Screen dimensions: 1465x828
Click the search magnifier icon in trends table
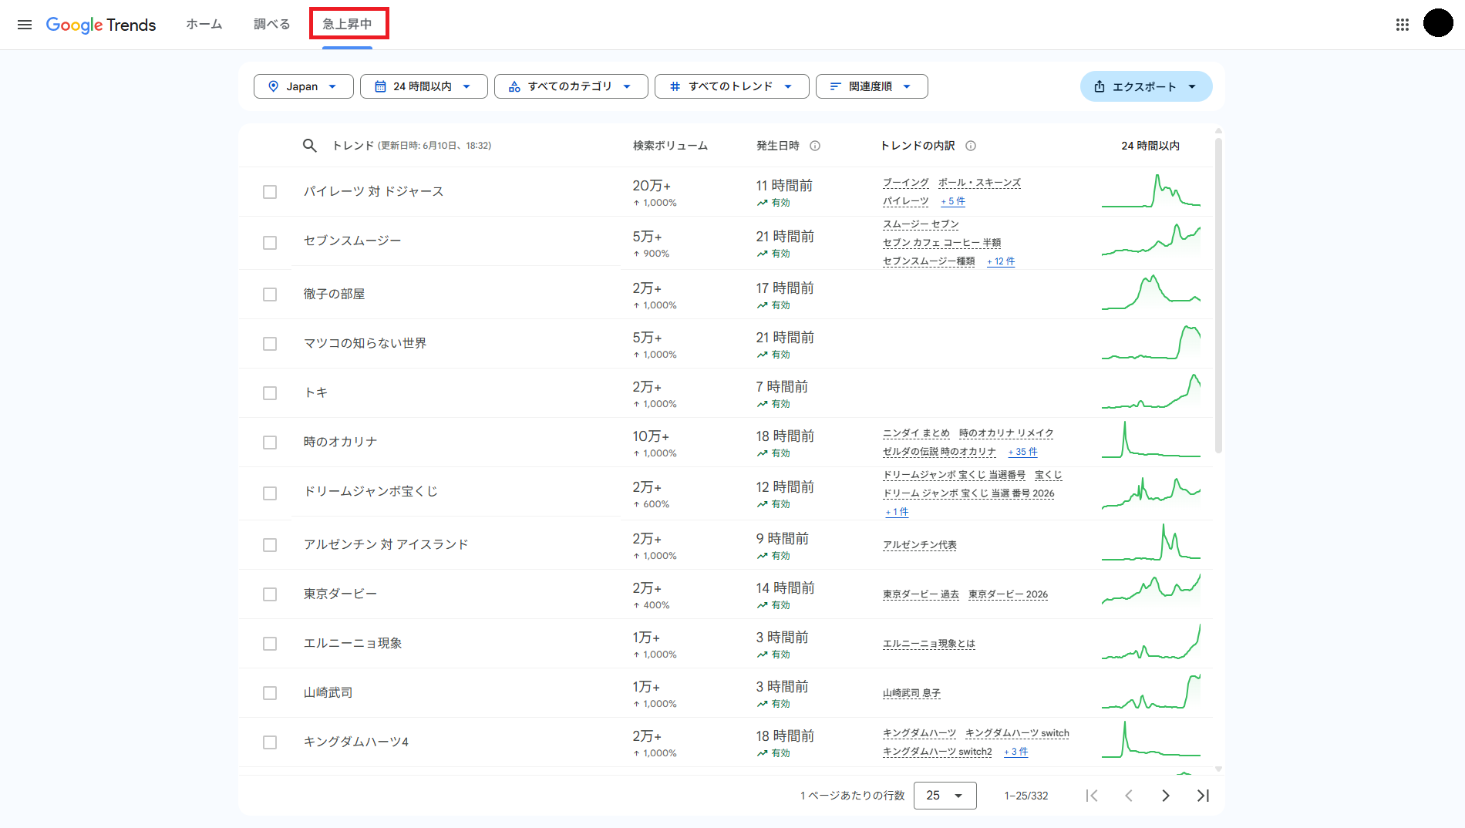[310, 146]
